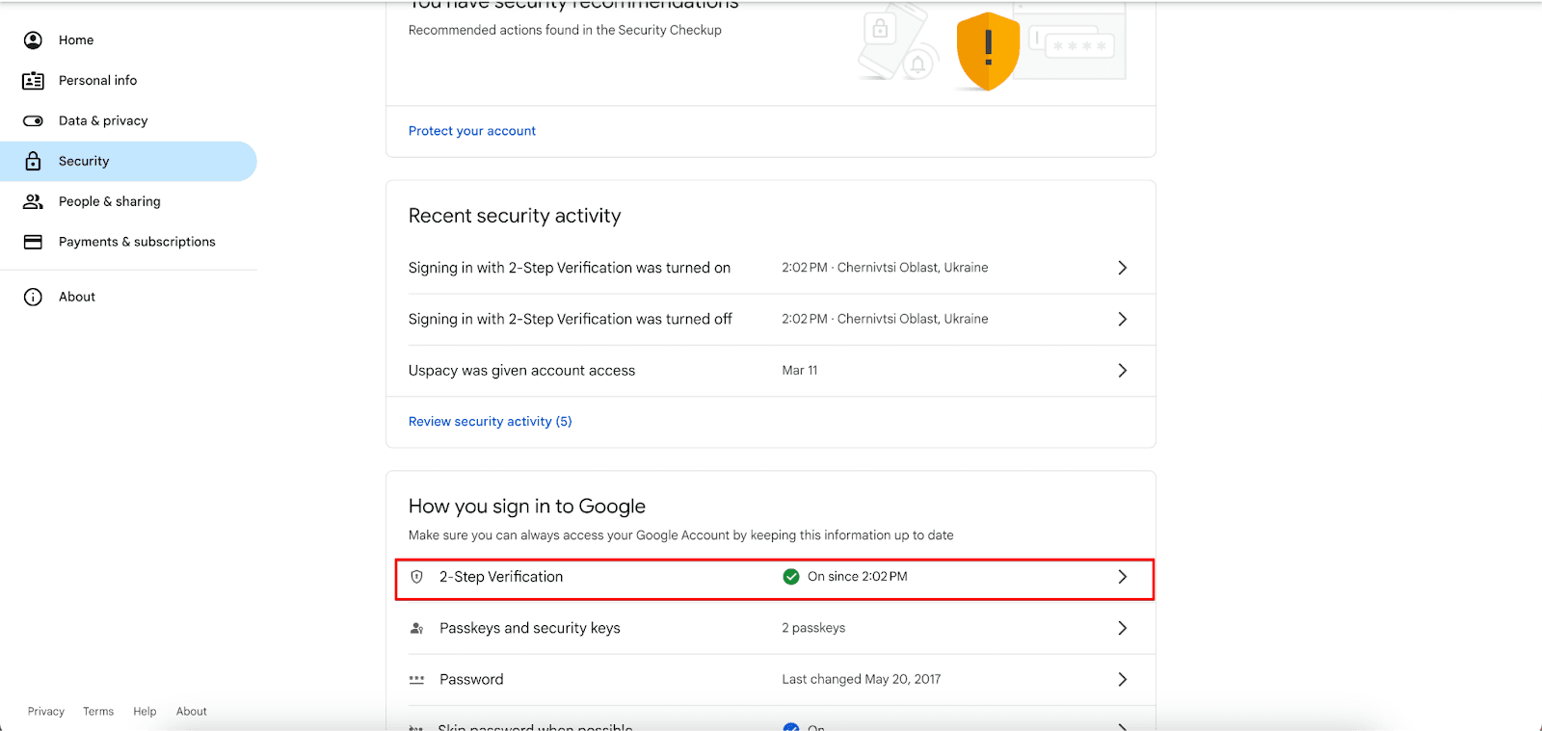Click the People & sharing icon
The width and height of the screenshot is (1542, 731).
(x=33, y=201)
